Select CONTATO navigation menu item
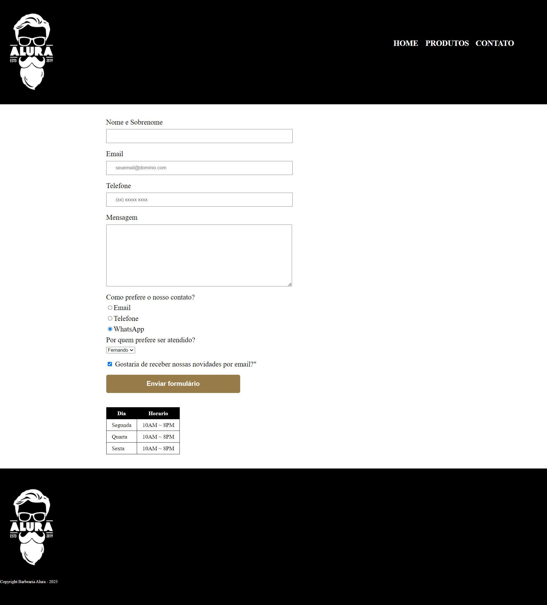547x605 pixels. click(494, 43)
